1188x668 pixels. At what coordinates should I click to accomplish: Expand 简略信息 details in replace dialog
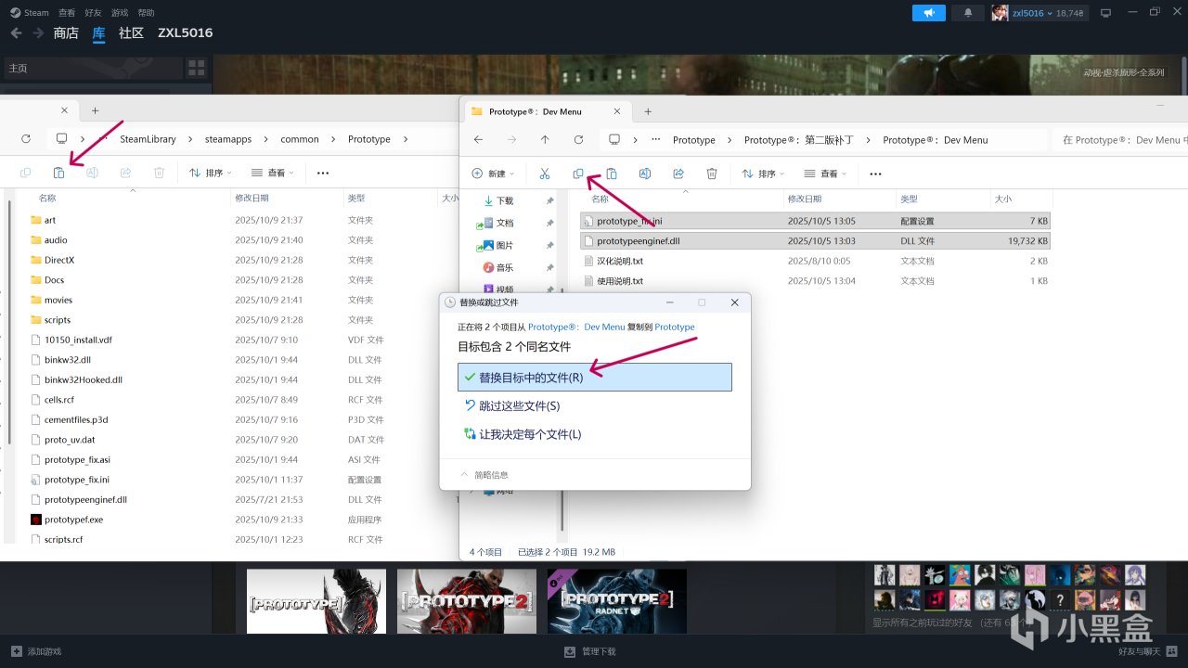click(484, 475)
